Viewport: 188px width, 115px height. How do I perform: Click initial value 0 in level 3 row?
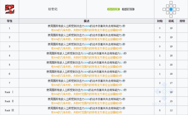coord(160,47)
